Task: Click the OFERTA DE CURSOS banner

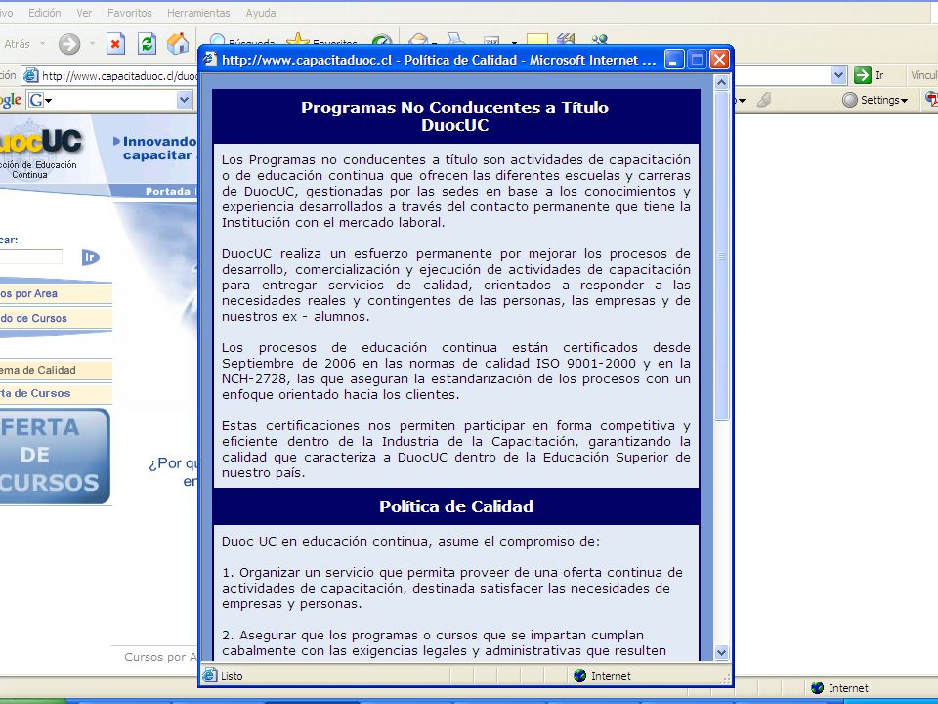Action: pyautogui.click(x=55, y=456)
